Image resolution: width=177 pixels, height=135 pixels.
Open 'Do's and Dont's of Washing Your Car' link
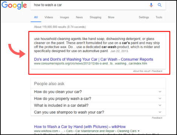click(93, 59)
